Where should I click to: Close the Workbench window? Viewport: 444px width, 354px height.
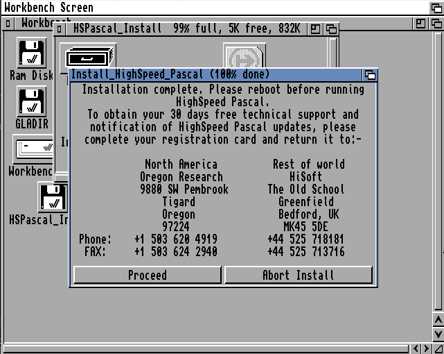8,24
